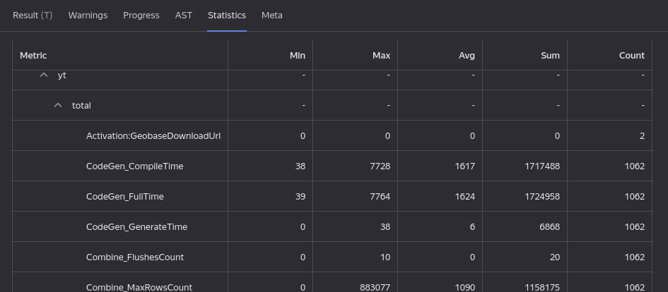Click the Sum column header
Screen dimensions: 668x292
point(550,56)
